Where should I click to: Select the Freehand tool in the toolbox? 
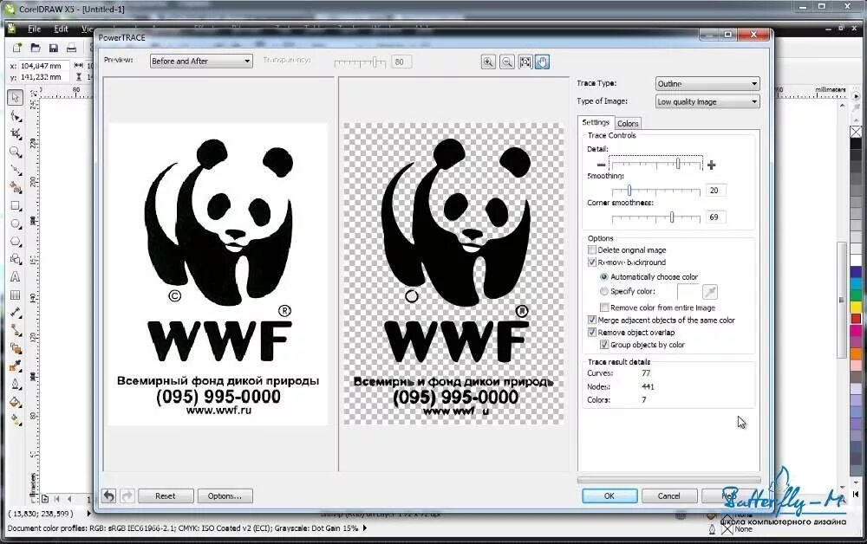[16, 170]
